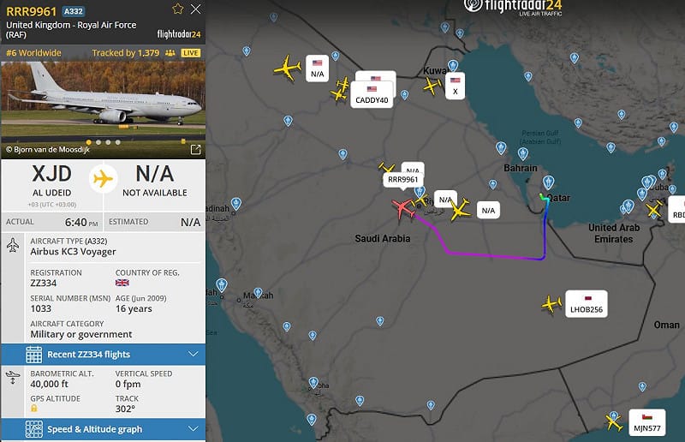Select the red RRR9961 aircraft on map
Viewport: 685px width, 442px height.
tap(402, 208)
